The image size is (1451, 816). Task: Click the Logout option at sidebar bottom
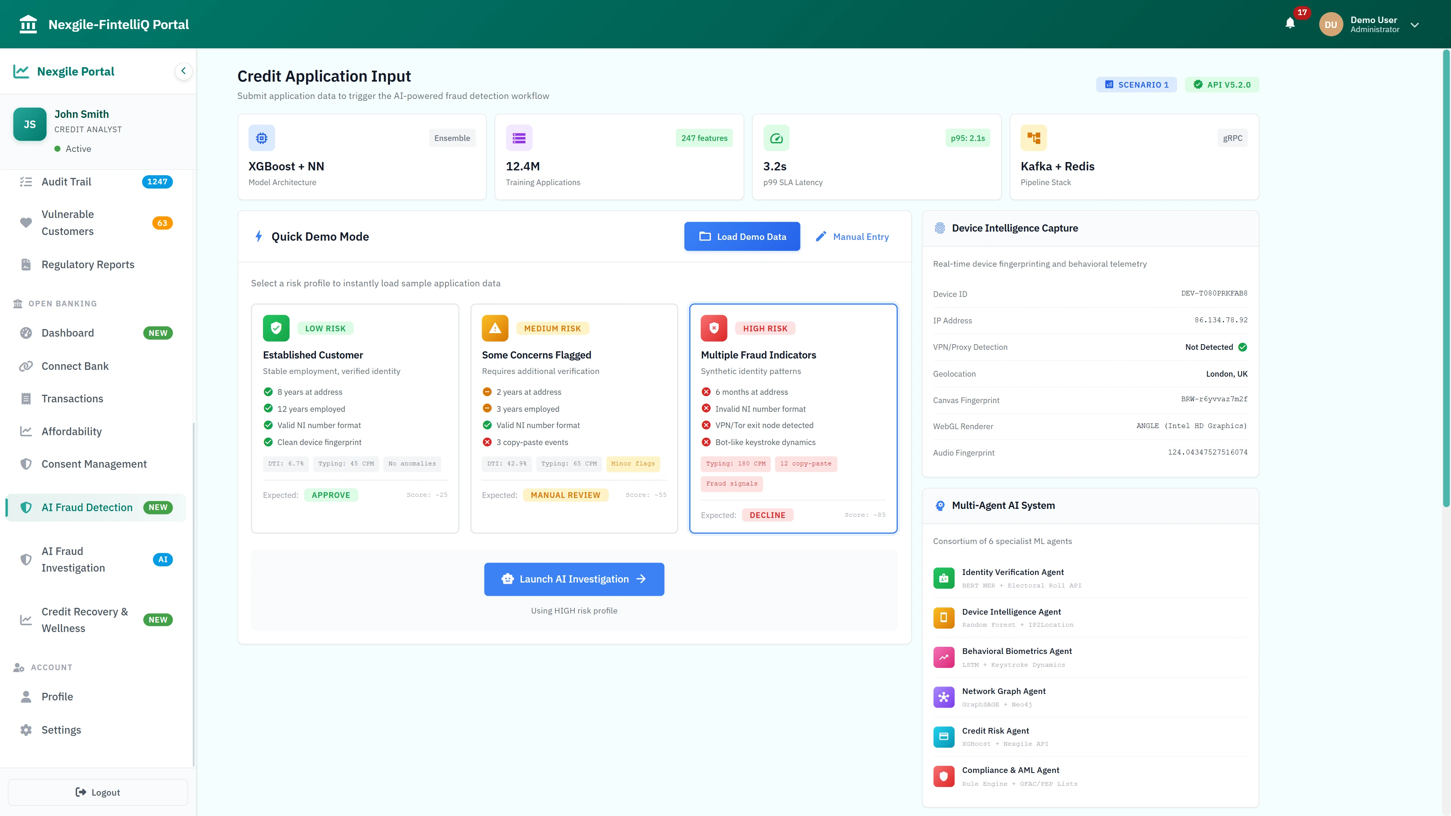click(x=97, y=792)
